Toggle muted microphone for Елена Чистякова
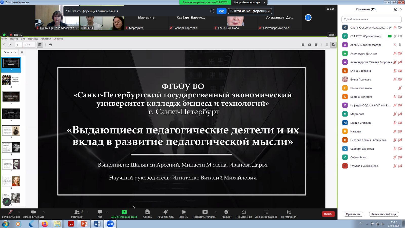The image size is (405, 228). pos(400,88)
